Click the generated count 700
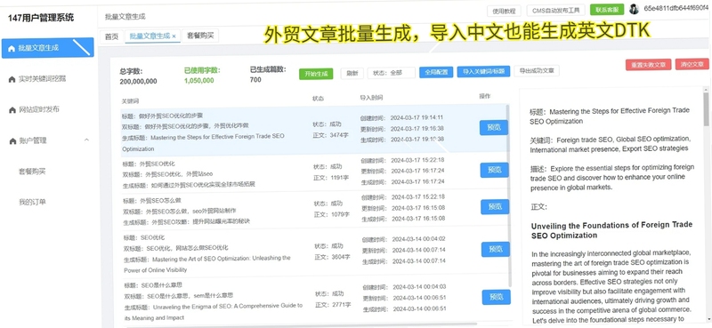Viewport: 712px width, 328px height. [x=255, y=80]
